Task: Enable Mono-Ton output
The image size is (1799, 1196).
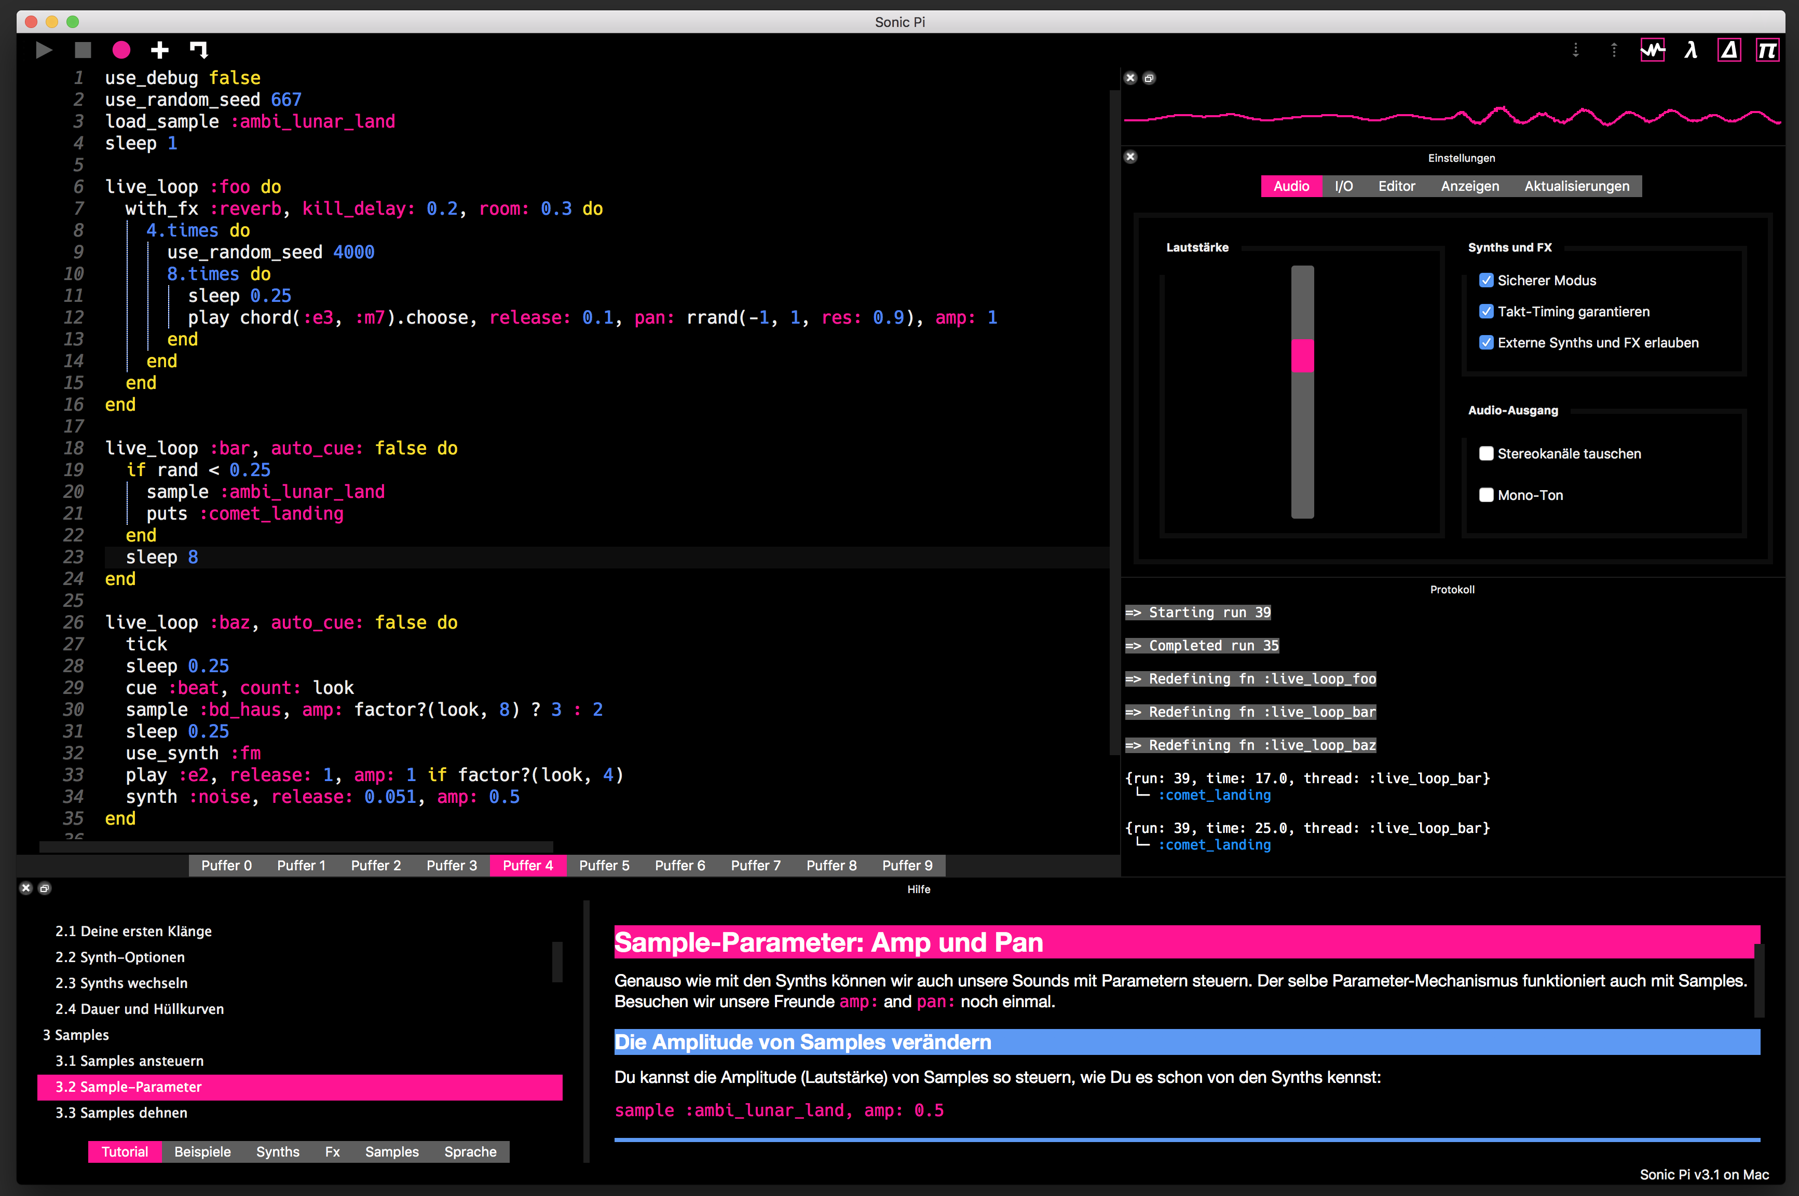Action: pyautogui.click(x=1485, y=495)
